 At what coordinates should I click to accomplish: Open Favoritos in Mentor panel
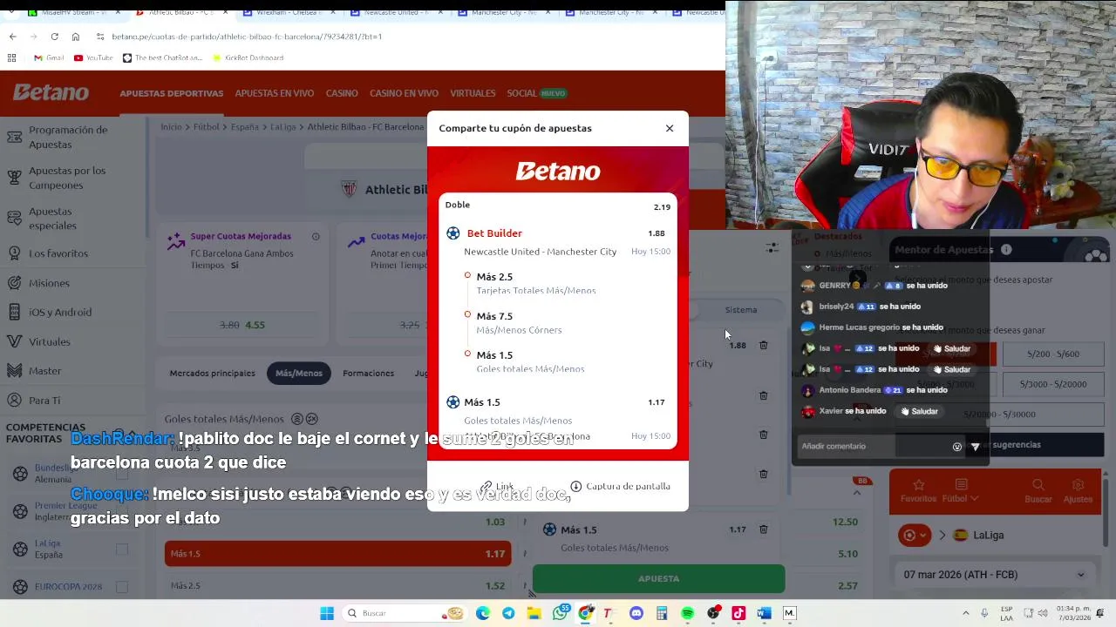[x=918, y=491]
